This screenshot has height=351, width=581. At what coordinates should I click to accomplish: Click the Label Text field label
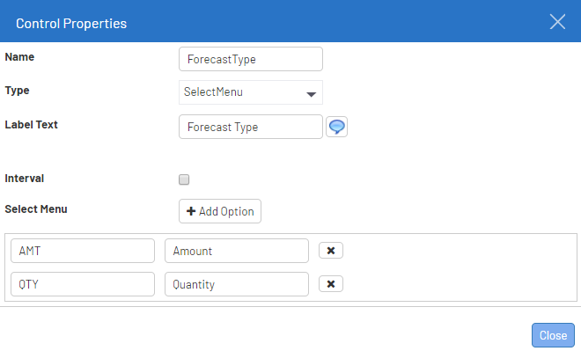tap(31, 125)
